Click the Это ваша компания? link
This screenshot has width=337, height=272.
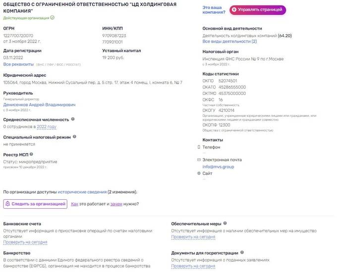pyautogui.click(x=214, y=10)
